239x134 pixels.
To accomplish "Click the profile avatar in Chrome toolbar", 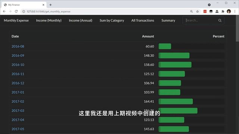I will [x=229, y=12].
